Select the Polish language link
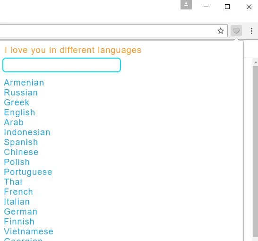Screen dimensions: 258x241 [x=17, y=162]
